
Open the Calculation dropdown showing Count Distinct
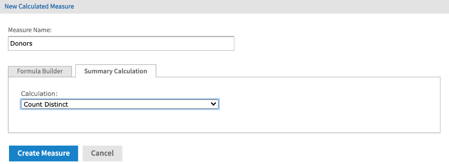[x=120, y=104]
